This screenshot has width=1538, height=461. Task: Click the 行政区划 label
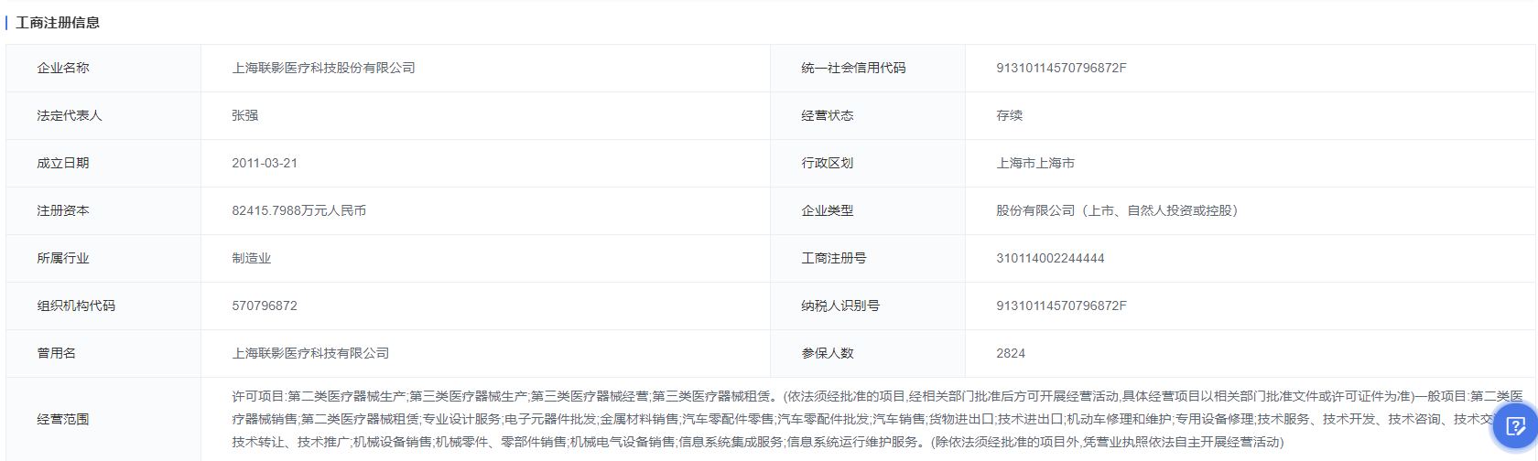coord(827,163)
